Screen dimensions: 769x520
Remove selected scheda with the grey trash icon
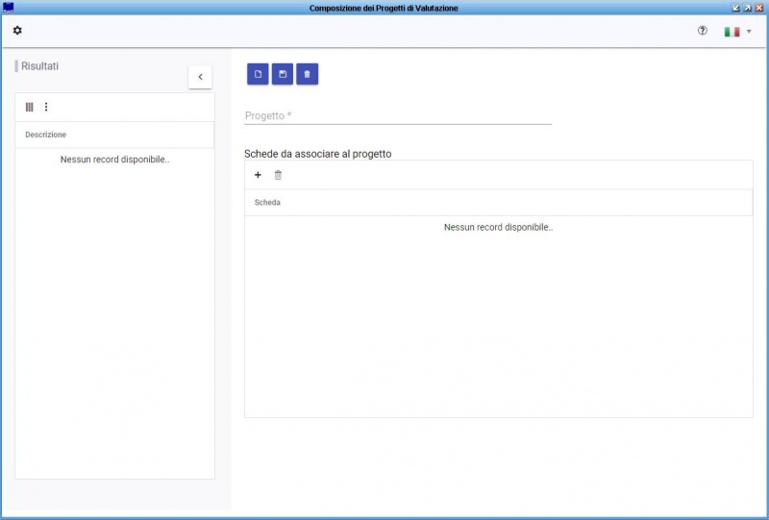pyautogui.click(x=278, y=175)
